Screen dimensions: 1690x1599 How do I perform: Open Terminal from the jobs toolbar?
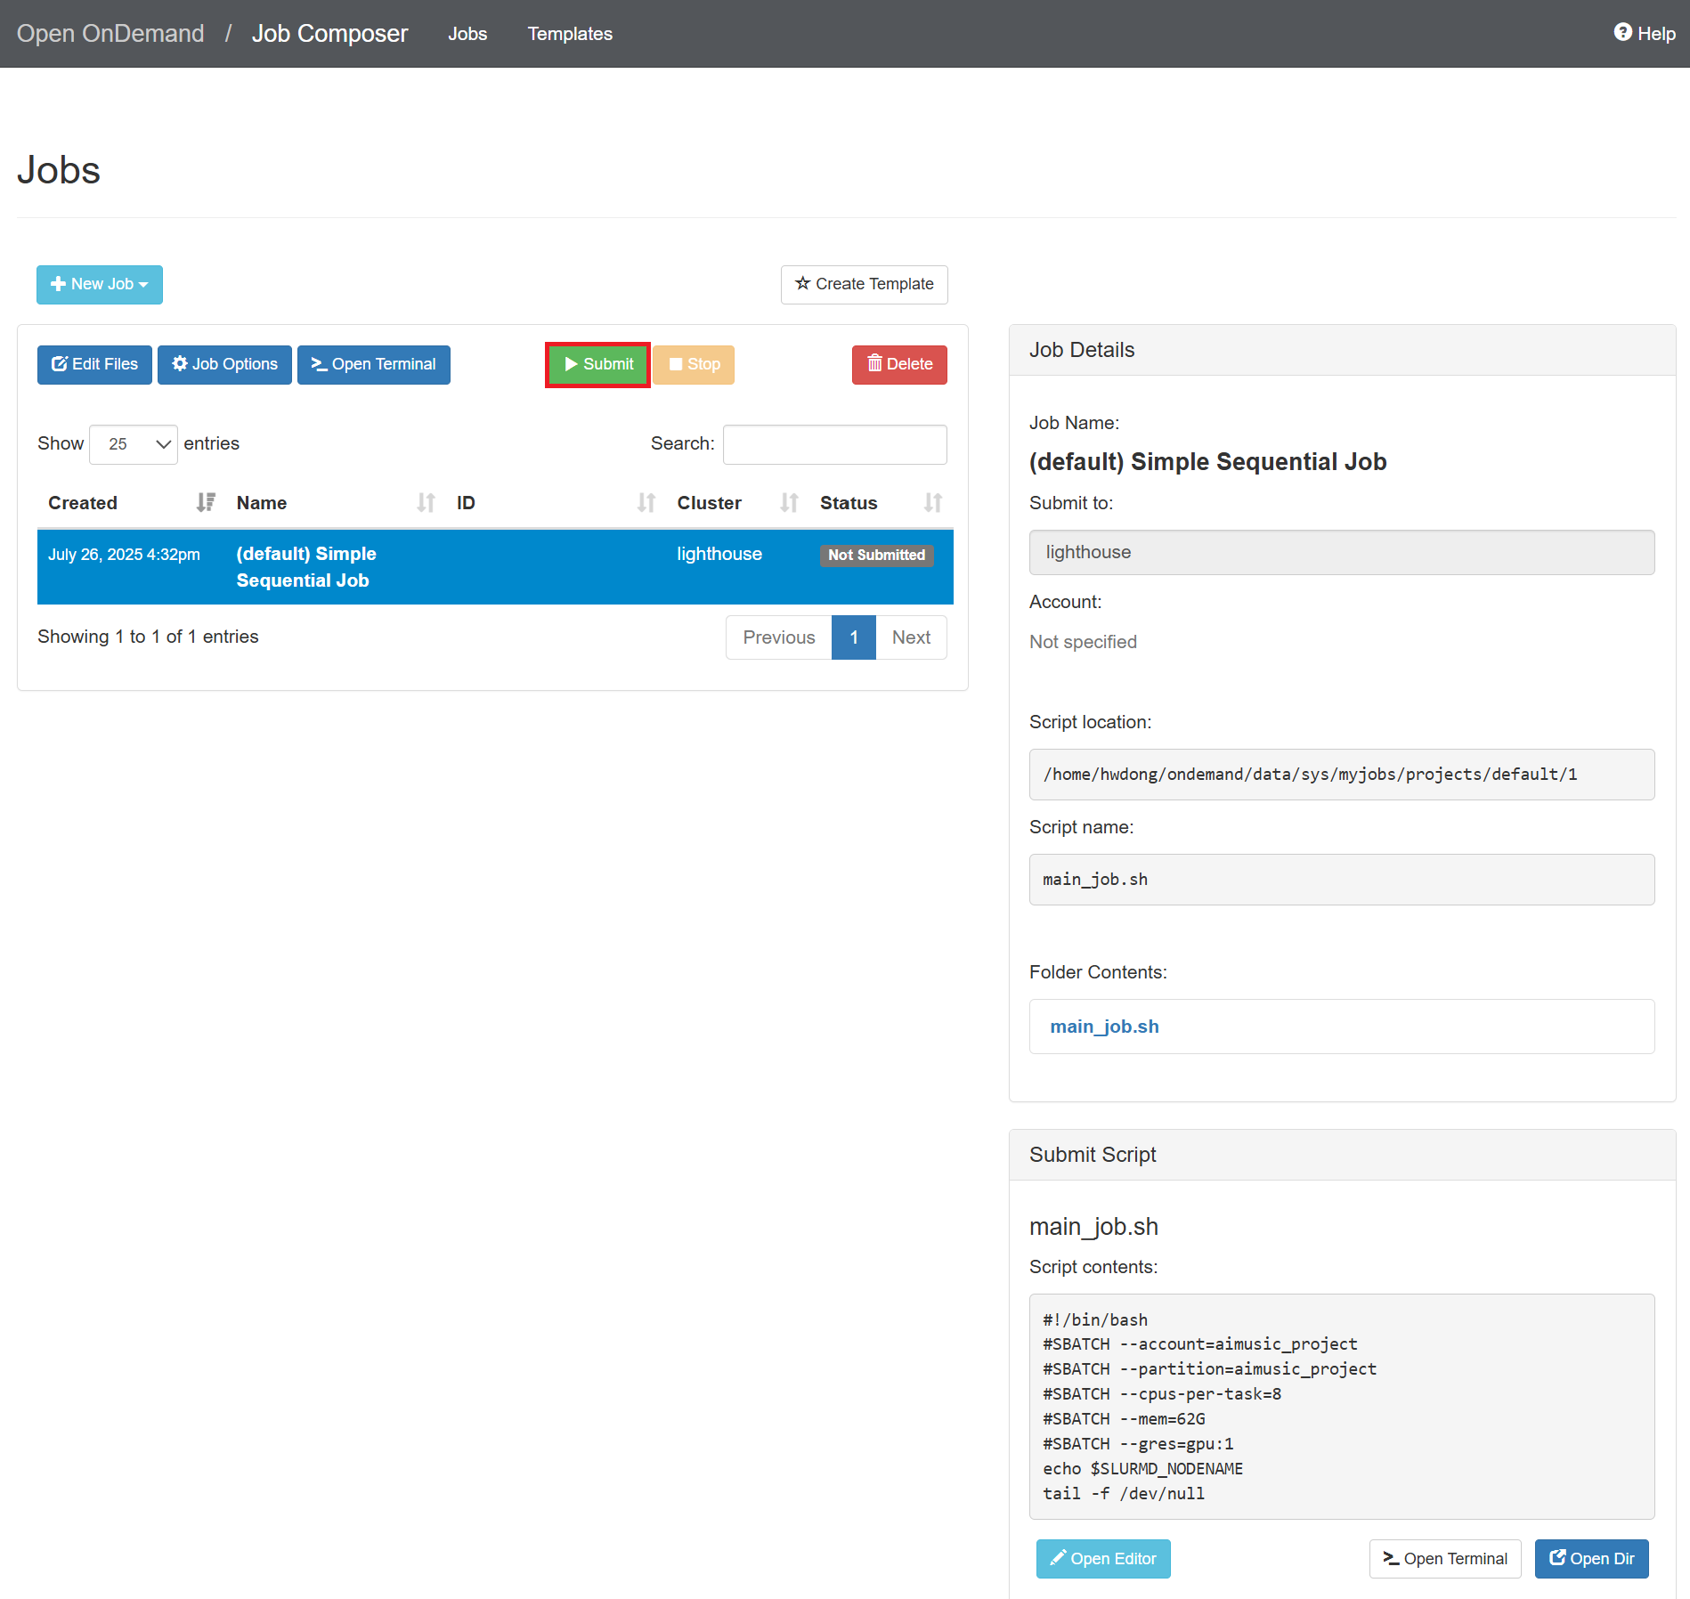(x=373, y=364)
